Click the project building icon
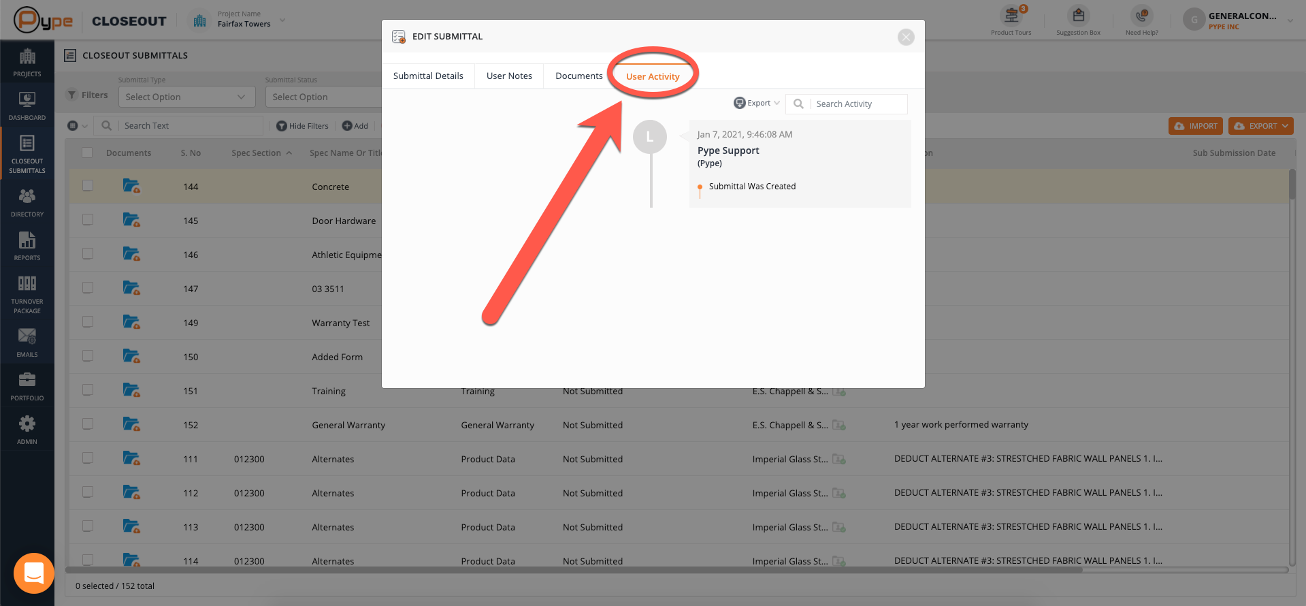1306x606 pixels. coord(199,20)
